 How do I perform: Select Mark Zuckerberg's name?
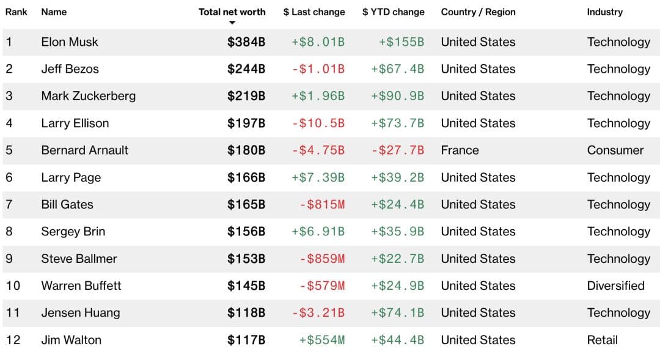pyautogui.click(x=88, y=96)
